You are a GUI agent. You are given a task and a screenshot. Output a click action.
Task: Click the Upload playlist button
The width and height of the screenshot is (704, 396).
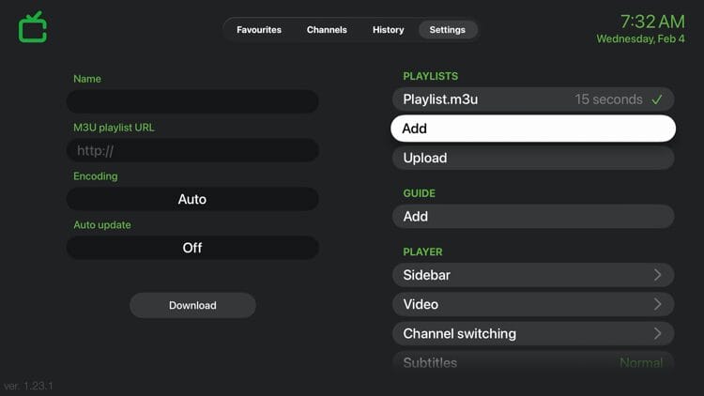533,158
